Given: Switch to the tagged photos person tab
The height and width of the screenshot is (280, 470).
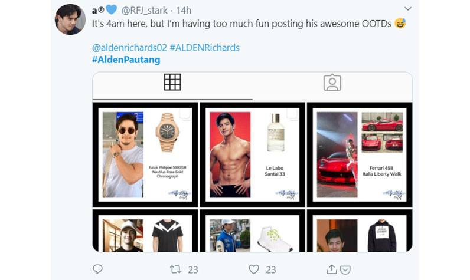Looking at the screenshot, I should (332, 83).
